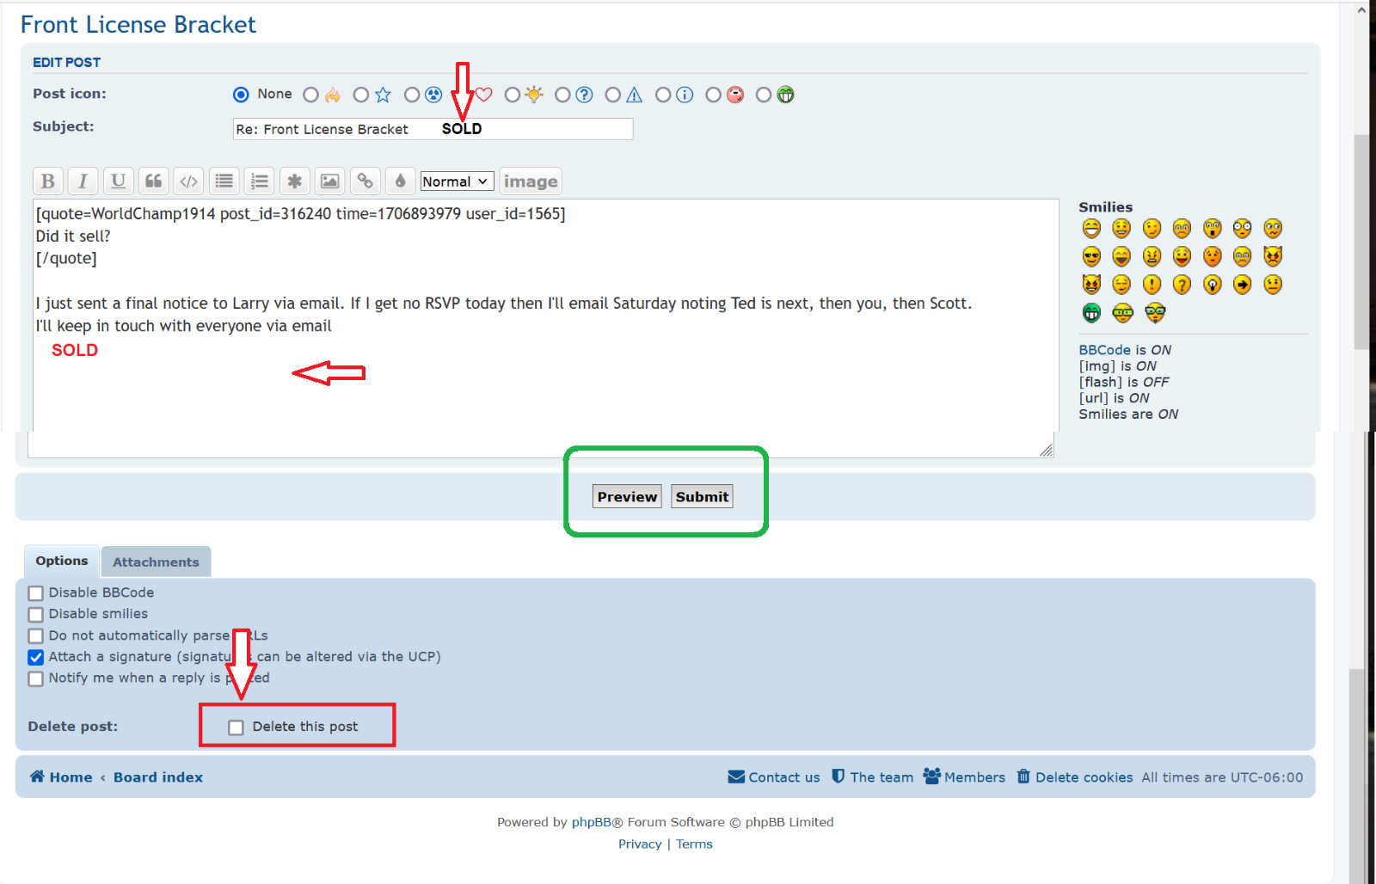Insert picture using the photo icon button

(329, 181)
